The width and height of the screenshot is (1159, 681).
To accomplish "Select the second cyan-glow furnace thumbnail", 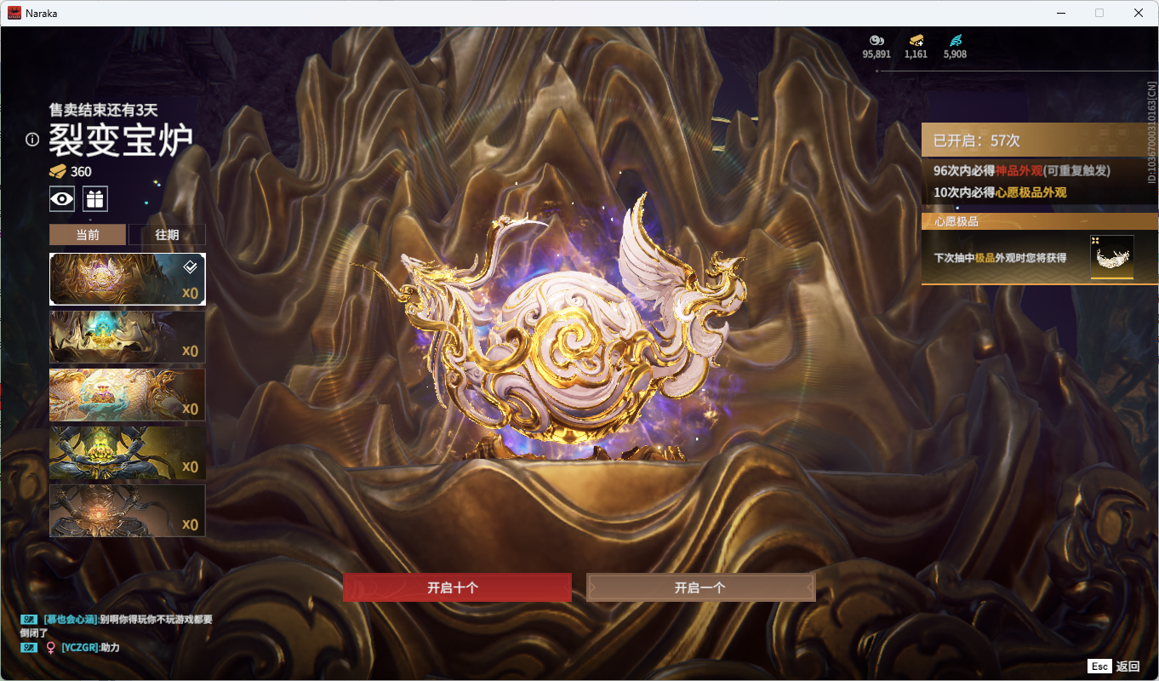I will (128, 337).
